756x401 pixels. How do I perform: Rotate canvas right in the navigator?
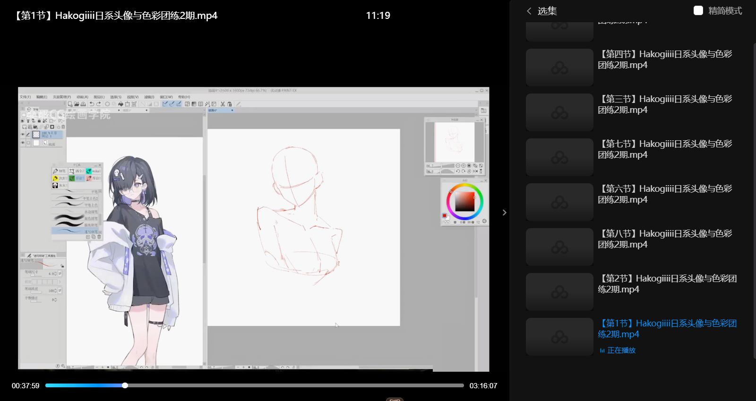(463, 171)
